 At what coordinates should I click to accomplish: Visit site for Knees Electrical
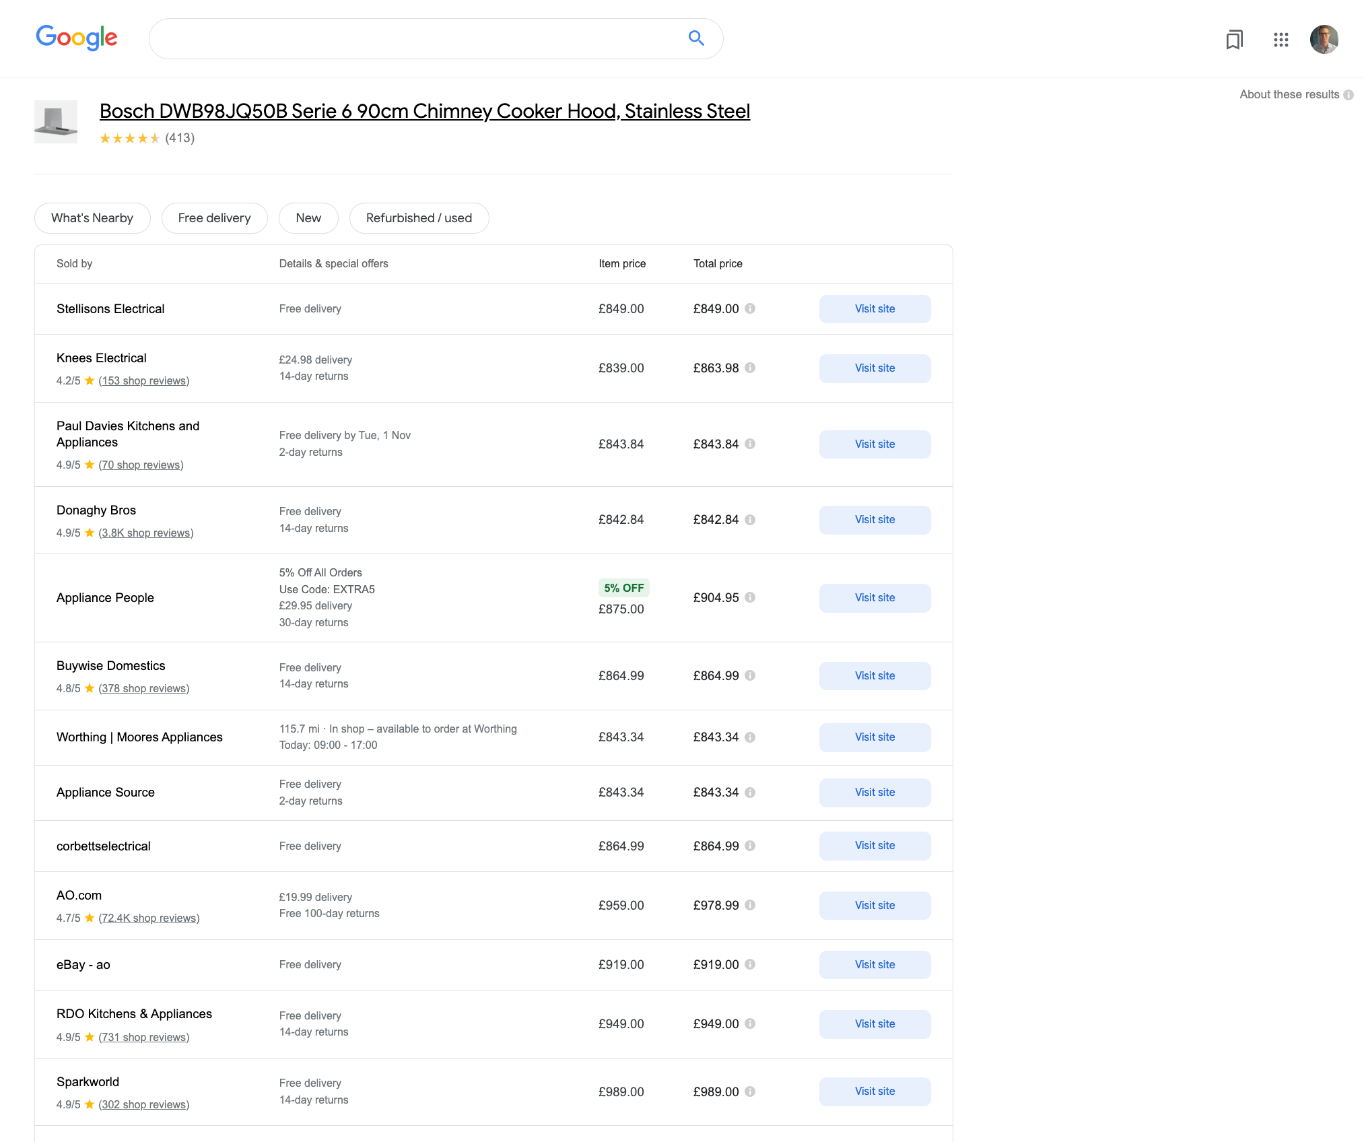(x=875, y=368)
